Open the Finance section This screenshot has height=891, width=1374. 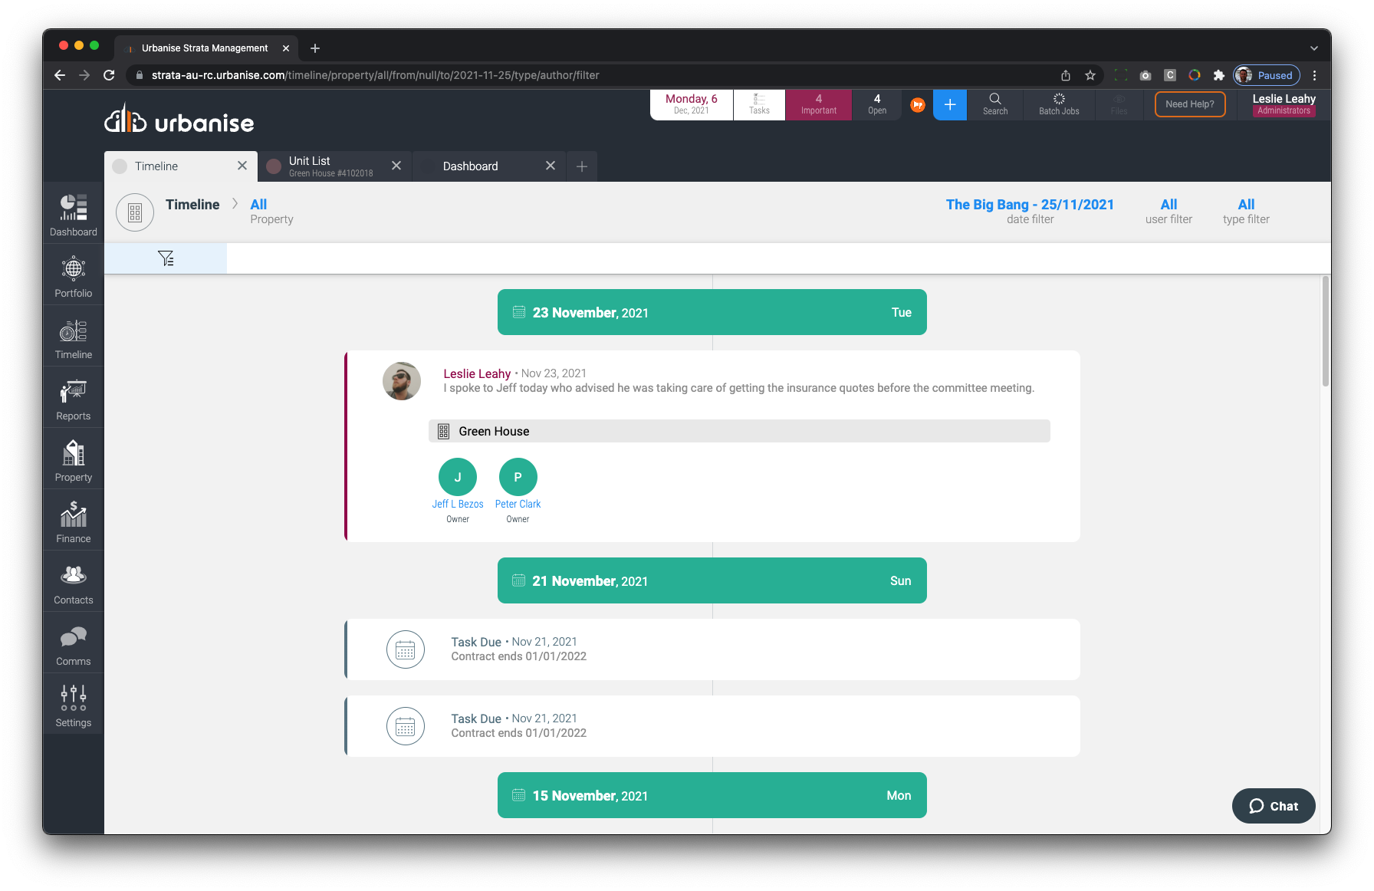[74, 521]
